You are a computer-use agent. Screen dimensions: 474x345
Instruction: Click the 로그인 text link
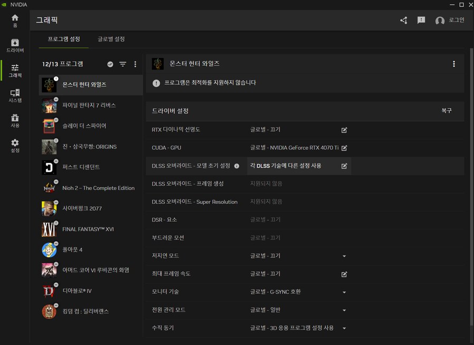tap(456, 20)
